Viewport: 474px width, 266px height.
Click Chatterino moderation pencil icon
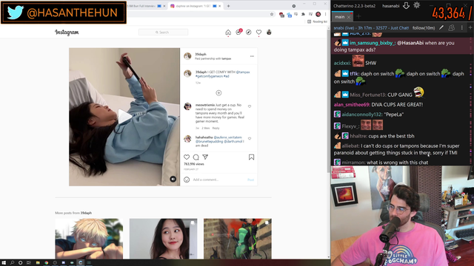(x=441, y=28)
